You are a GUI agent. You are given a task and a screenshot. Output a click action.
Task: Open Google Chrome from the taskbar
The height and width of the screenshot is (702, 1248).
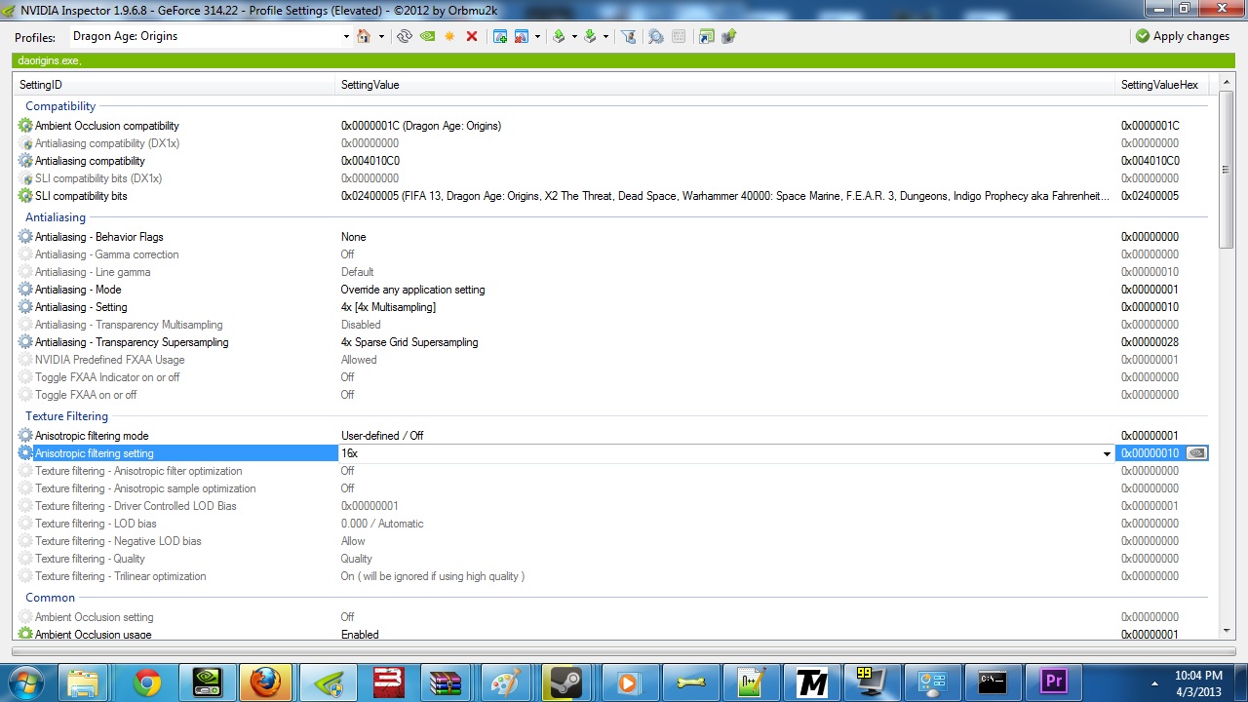pos(146,682)
